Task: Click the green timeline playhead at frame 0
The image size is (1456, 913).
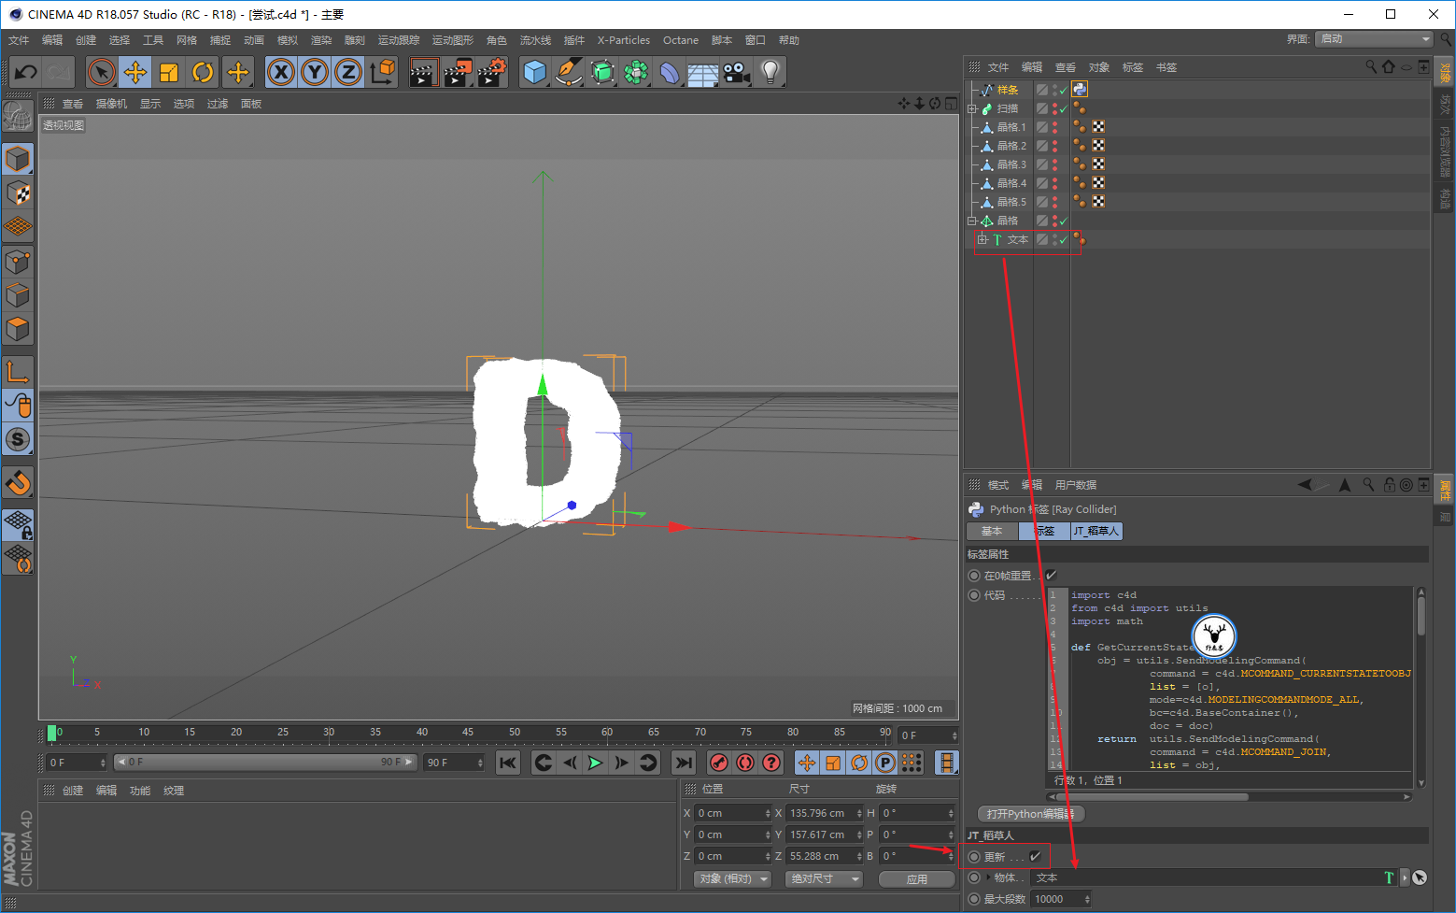Action: coord(52,733)
